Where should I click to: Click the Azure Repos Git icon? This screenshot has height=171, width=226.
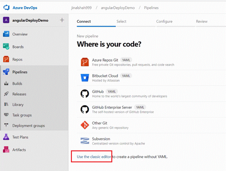tap(85, 62)
